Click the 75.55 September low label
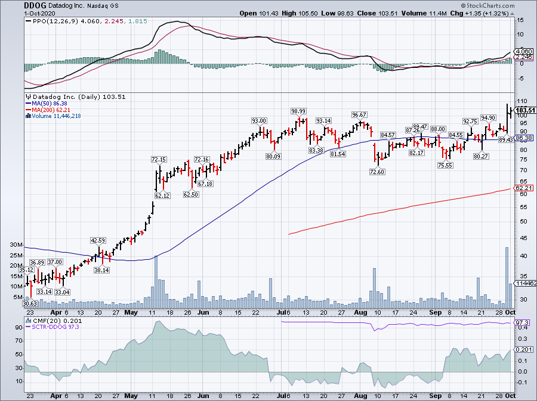Screen dimensions: 537x401 445,166
